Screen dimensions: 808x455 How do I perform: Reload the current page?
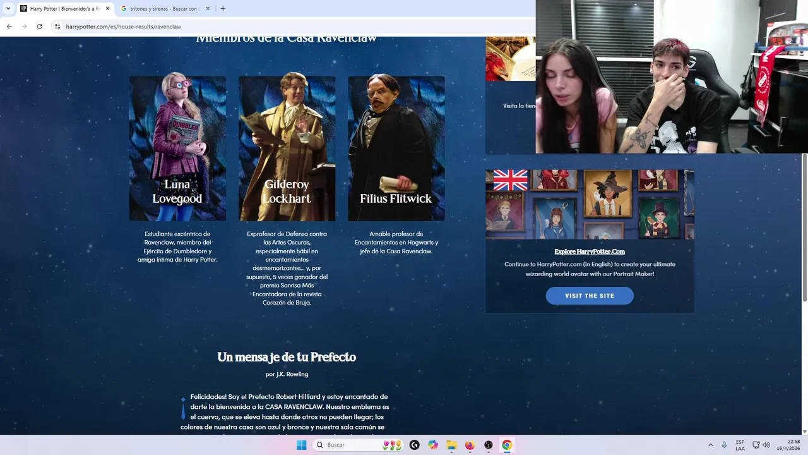[x=39, y=27]
